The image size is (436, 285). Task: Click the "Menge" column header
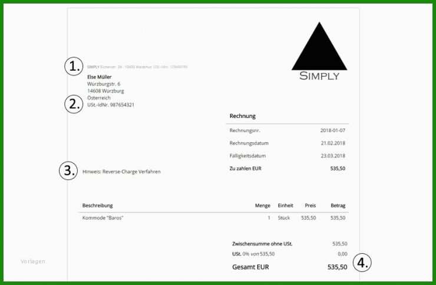click(x=263, y=205)
